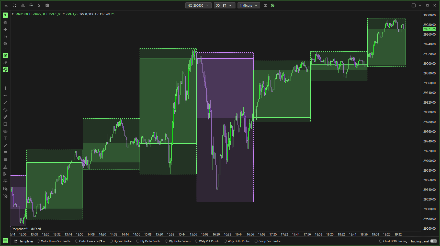Select Wkly Vol. Profile template
This screenshot has width=440, height=246.
(207, 241)
